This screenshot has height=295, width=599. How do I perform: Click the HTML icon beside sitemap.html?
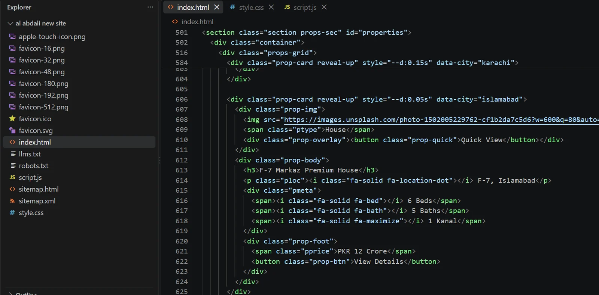tap(12, 189)
